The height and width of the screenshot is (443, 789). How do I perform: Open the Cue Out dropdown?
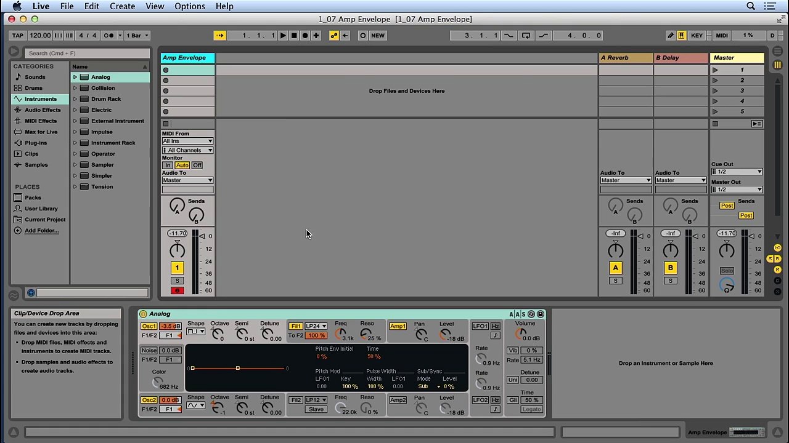[737, 172]
